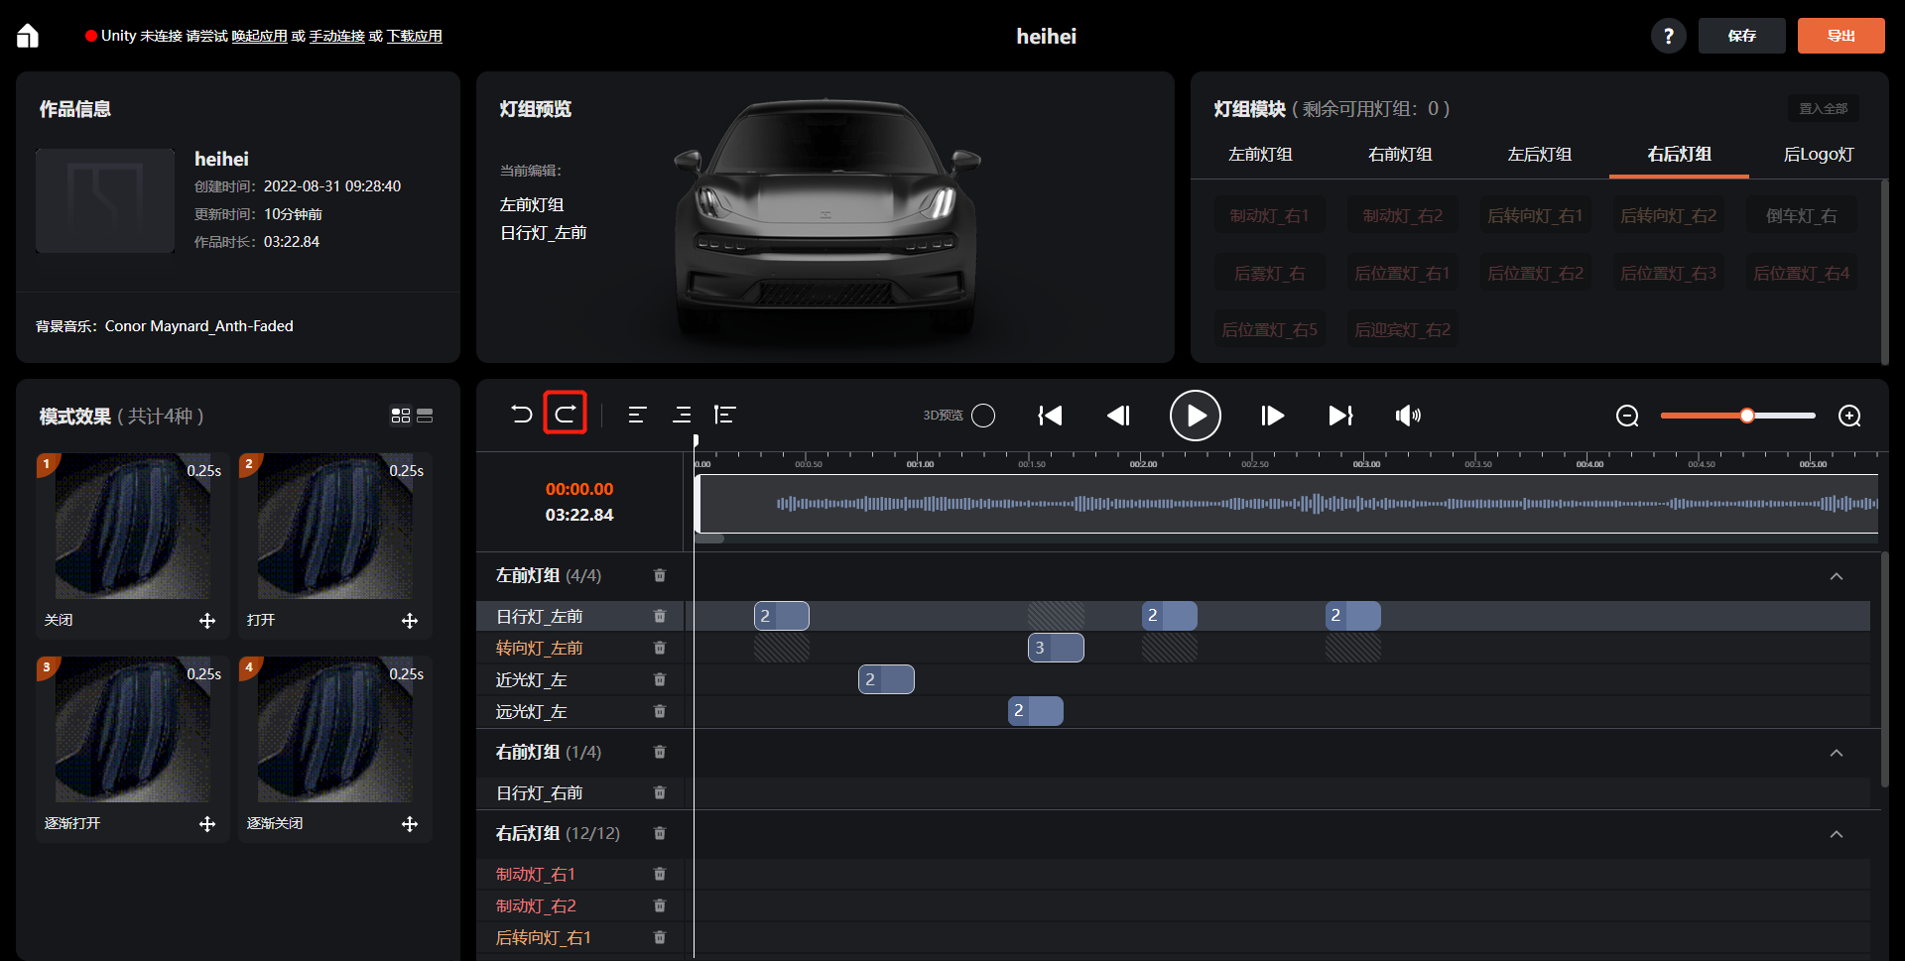
Task: Click the audio waveform track
Action: (1287, 504)
